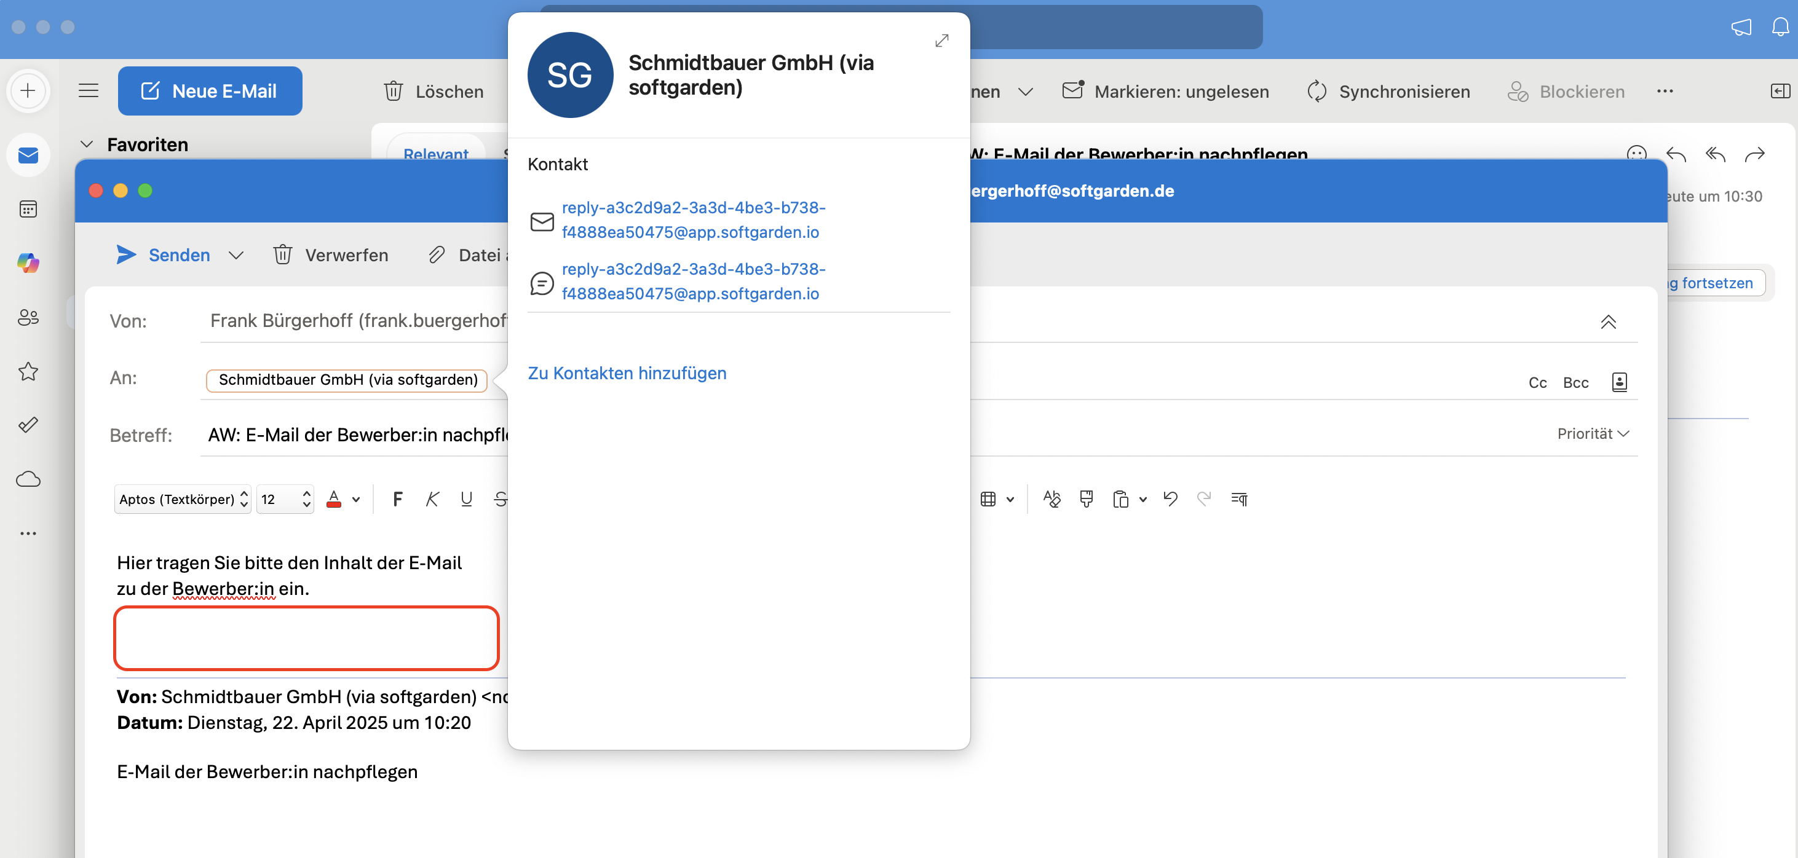This screenshot has width=1798, height=858.
Task: Toggle bold F formatting
Action: pos(397,498)
